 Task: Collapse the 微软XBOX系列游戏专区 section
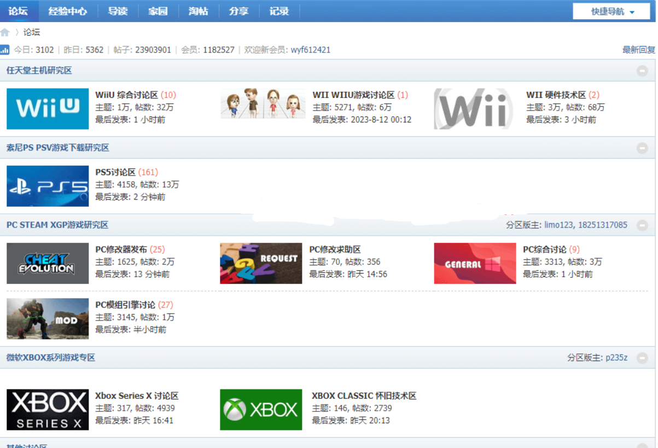click(642, 358)
